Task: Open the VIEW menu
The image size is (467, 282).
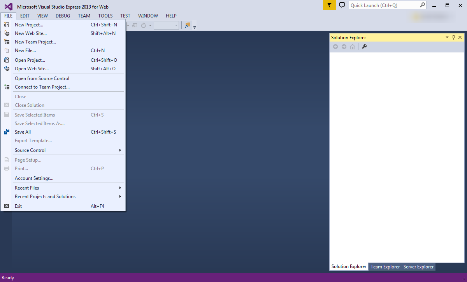Action: pyautogui.click(x=43, y=16)
